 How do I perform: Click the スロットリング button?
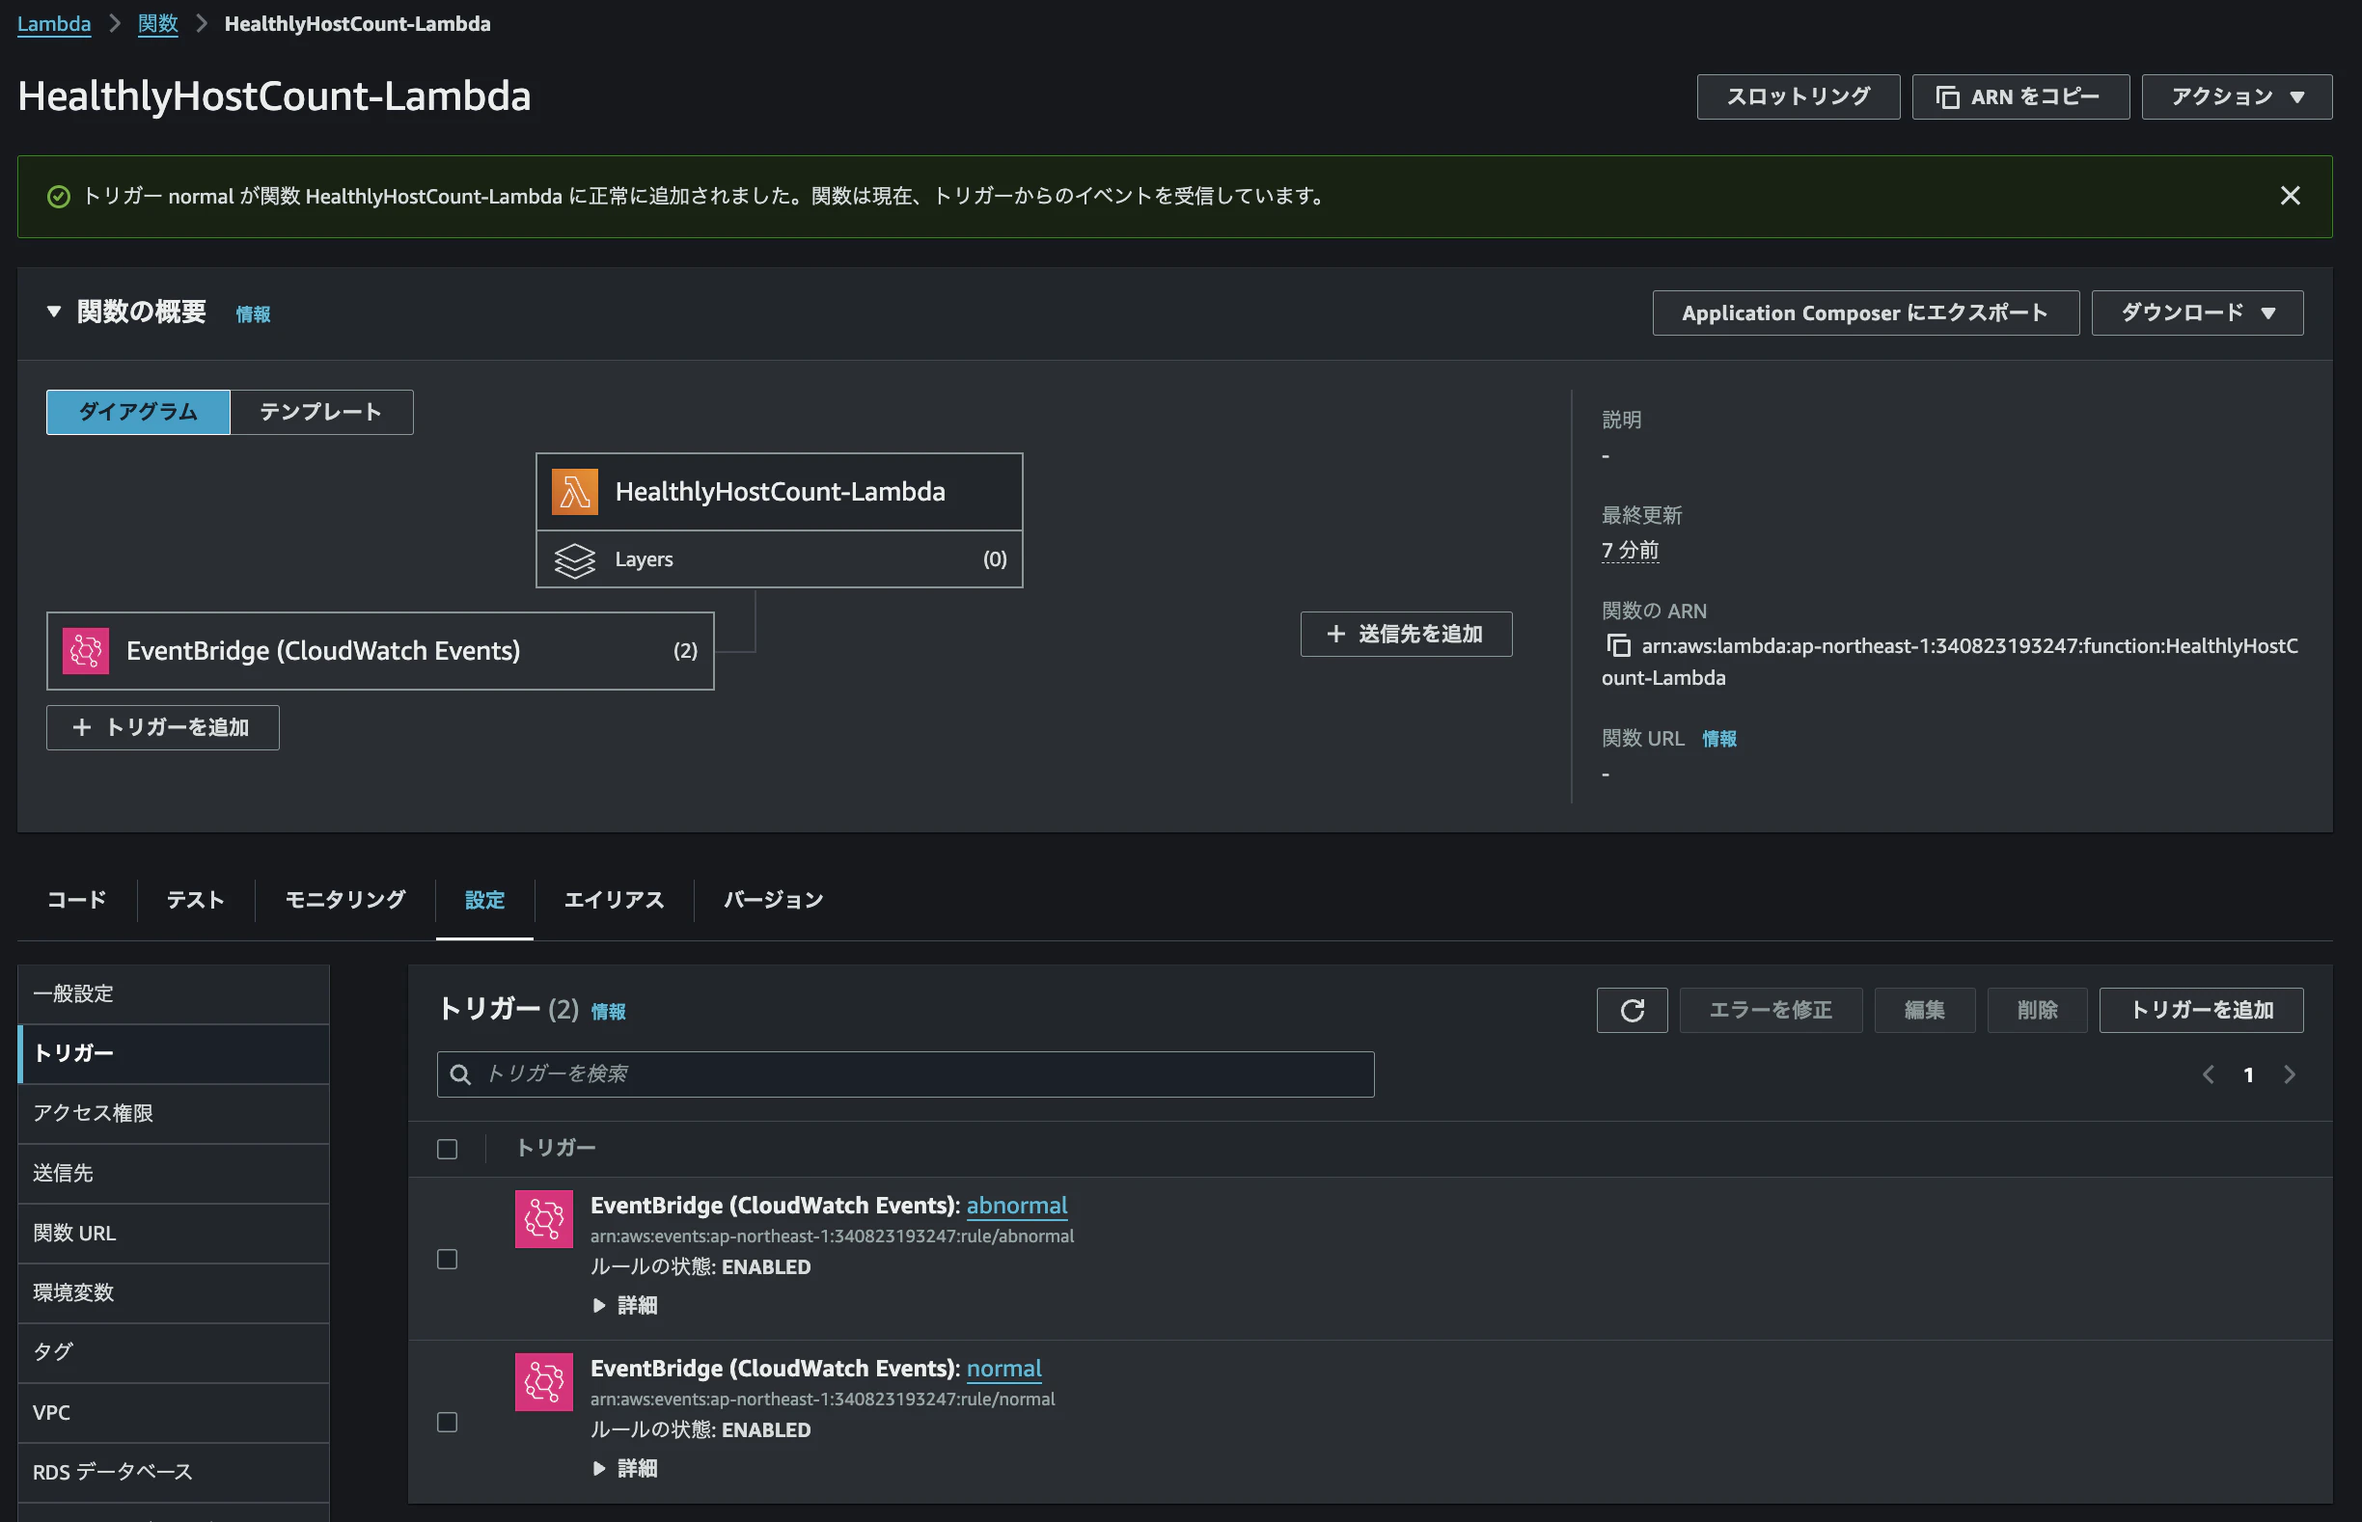pyautogui.click(x=1799, y=96)
